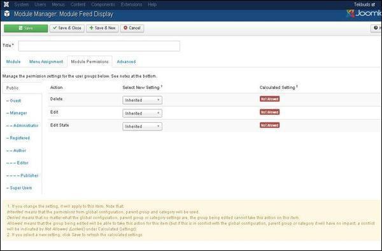The image size is (382, 251).
Task: Switch to the Module tab
Action: pos(13,62)
